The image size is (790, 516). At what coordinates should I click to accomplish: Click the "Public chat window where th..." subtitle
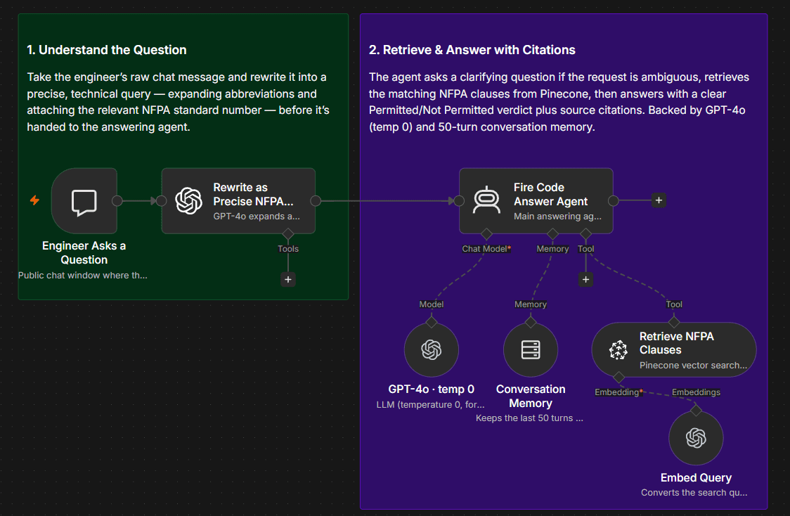pos(83,275)
